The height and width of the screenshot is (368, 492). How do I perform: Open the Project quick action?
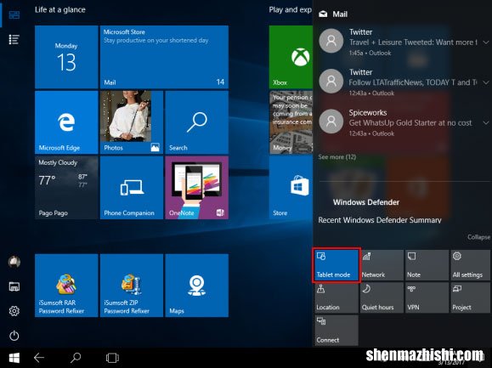coord(471,297)
